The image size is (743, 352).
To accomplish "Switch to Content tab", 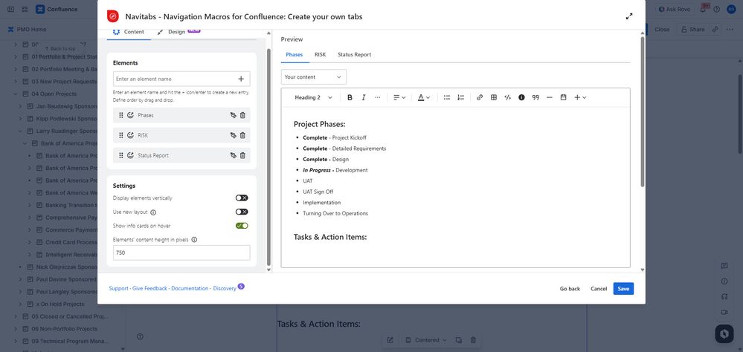I will click(129, 32).
